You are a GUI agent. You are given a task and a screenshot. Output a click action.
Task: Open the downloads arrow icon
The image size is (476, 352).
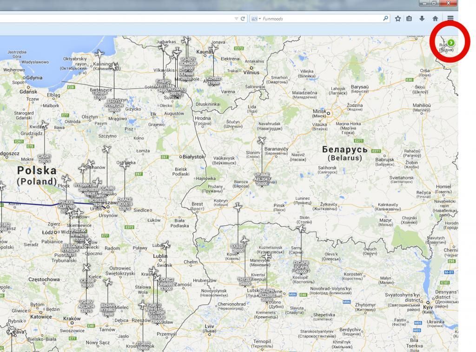click(422, 19)
